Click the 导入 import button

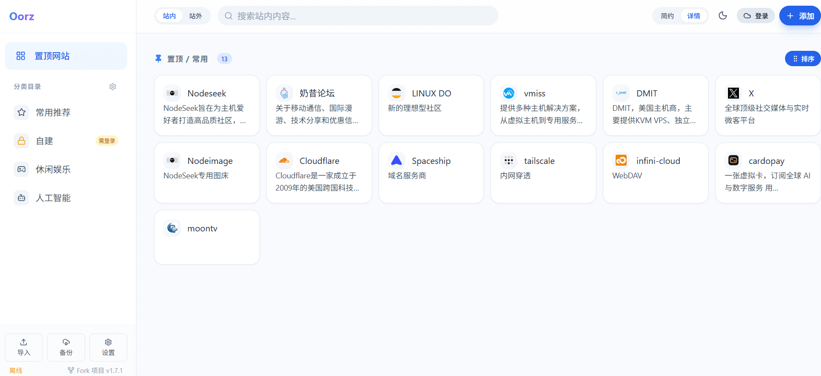point(24,348)
